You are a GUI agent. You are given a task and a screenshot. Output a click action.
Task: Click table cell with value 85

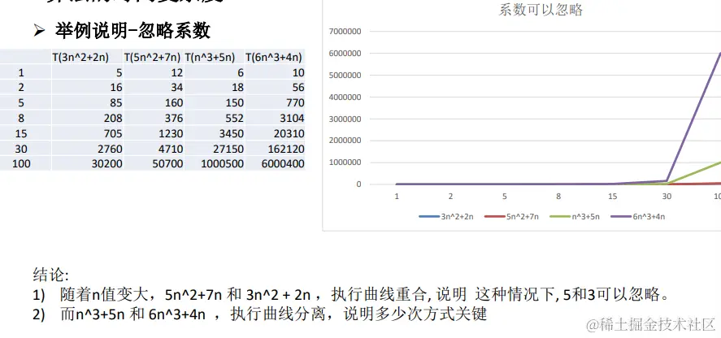point(116,103)
